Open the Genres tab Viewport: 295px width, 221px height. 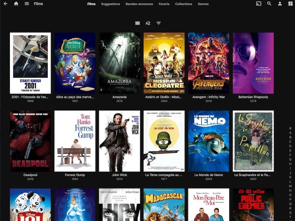203,4
